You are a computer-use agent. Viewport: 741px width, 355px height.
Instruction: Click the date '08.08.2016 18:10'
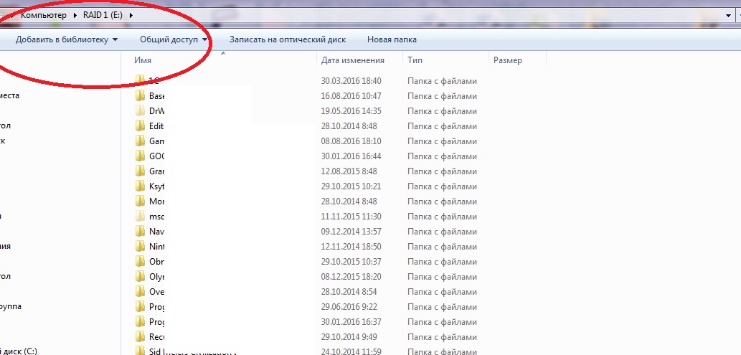pyautogui.click(x=351, y=141)
